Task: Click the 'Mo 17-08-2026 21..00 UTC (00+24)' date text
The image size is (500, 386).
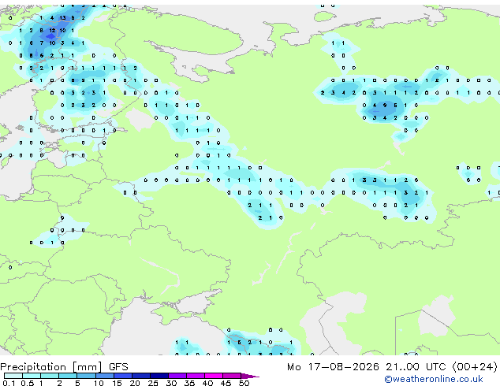Action: click(392, 367)
